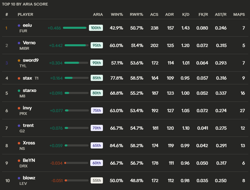
Task: Click the 100th percentile badge
Action: 96,28
